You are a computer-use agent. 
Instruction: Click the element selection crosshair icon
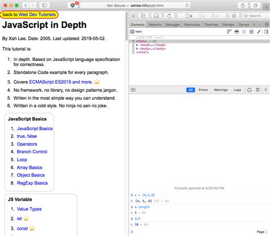coord(234,16)
